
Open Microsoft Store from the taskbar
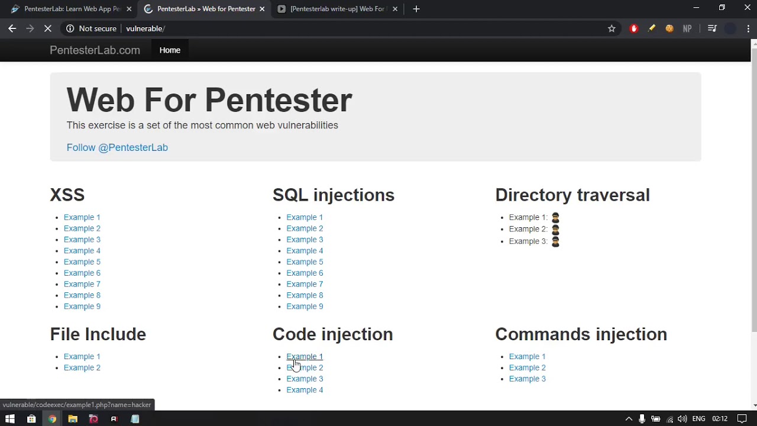[31, 419]
